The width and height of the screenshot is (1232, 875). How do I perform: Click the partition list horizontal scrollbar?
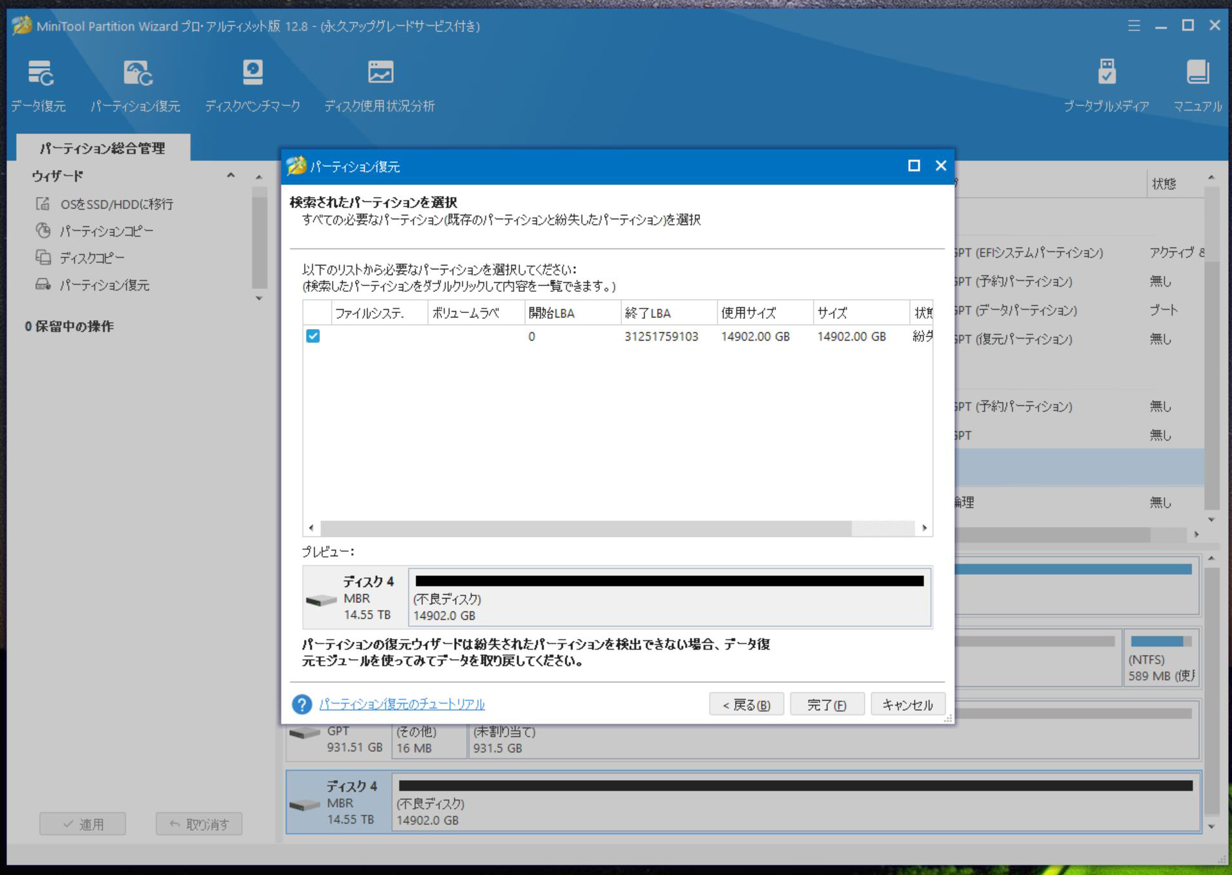[586, 528]
